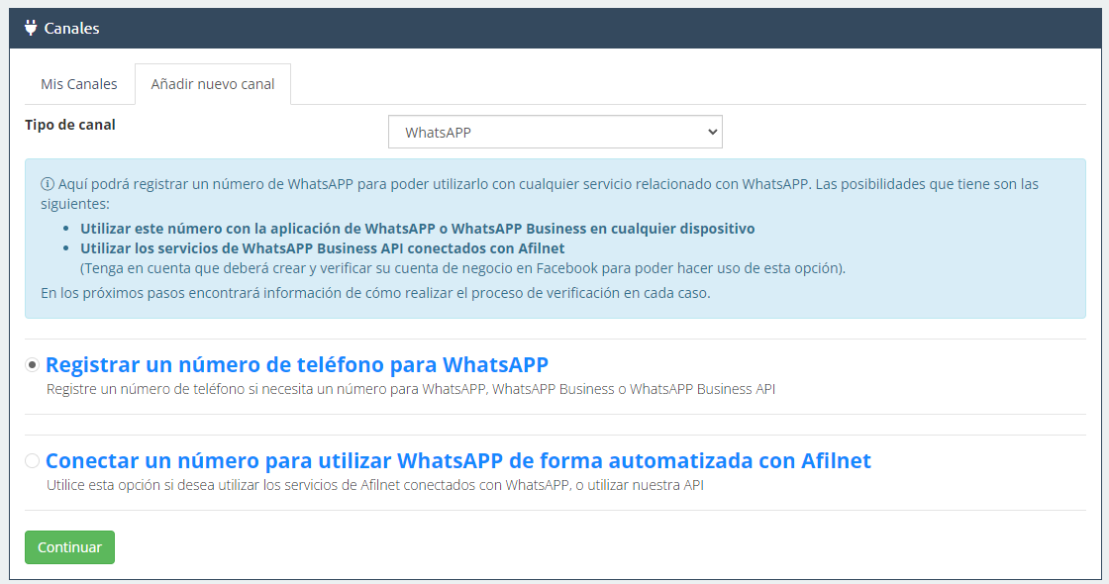
Task: Click 'Registrar un número de teléfono para WhatsAPP' heading
Action: pos(297,365)
